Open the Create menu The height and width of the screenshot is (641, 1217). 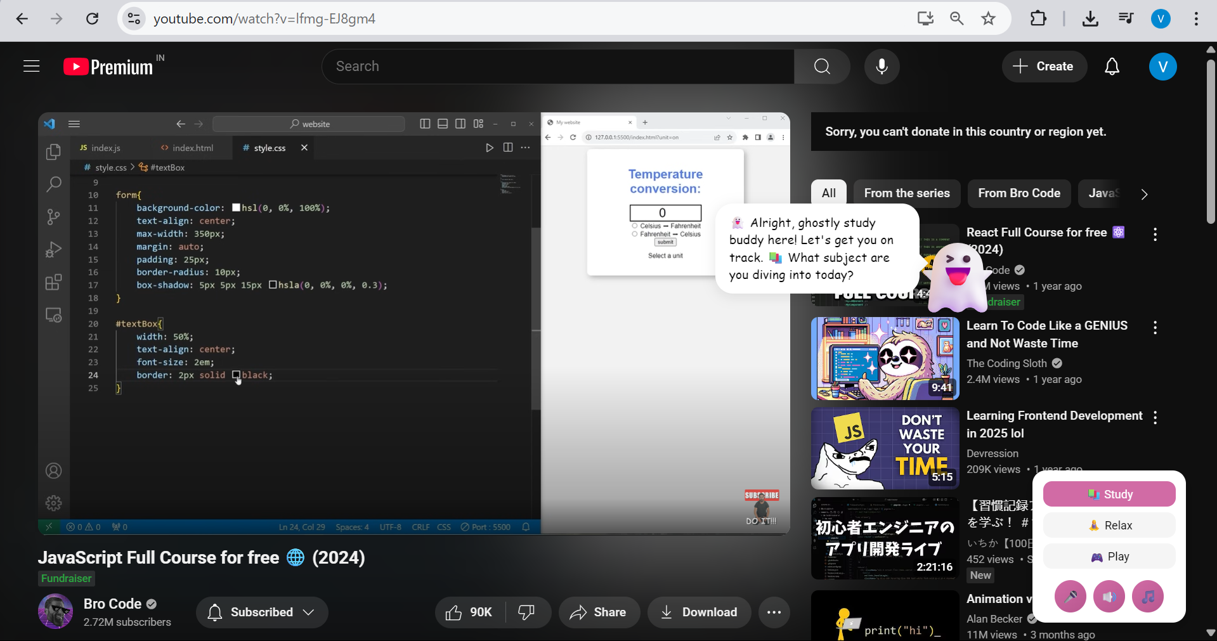(1044, 67)
